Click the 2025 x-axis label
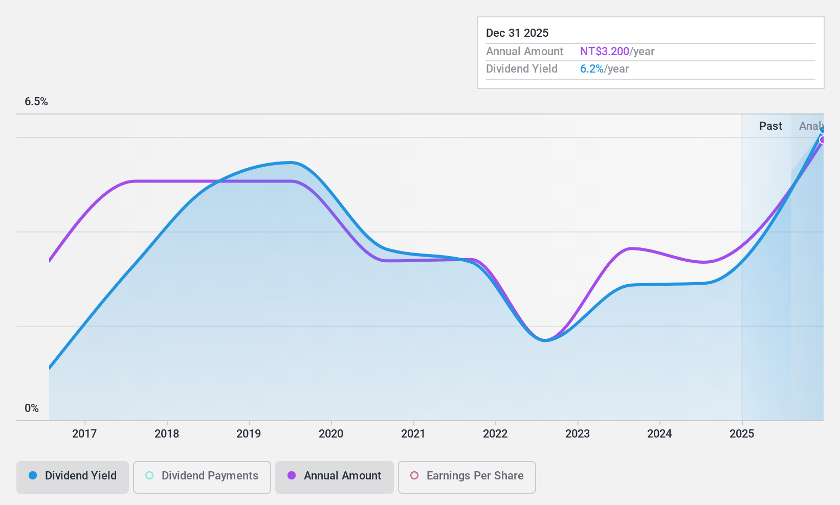840x505 pixels. point(742,434)
